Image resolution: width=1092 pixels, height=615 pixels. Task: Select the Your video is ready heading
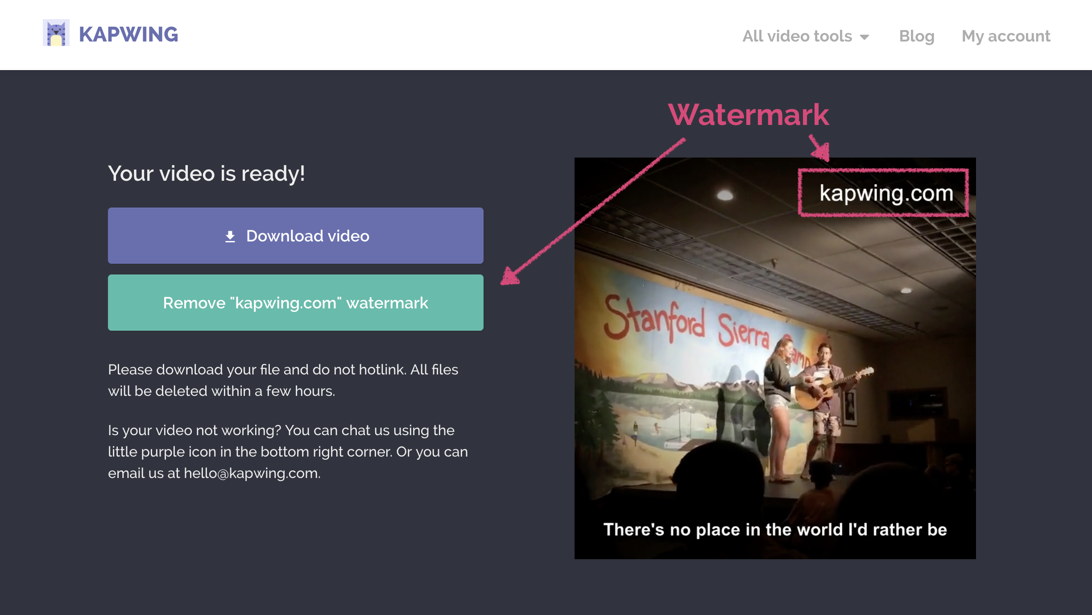207,173
